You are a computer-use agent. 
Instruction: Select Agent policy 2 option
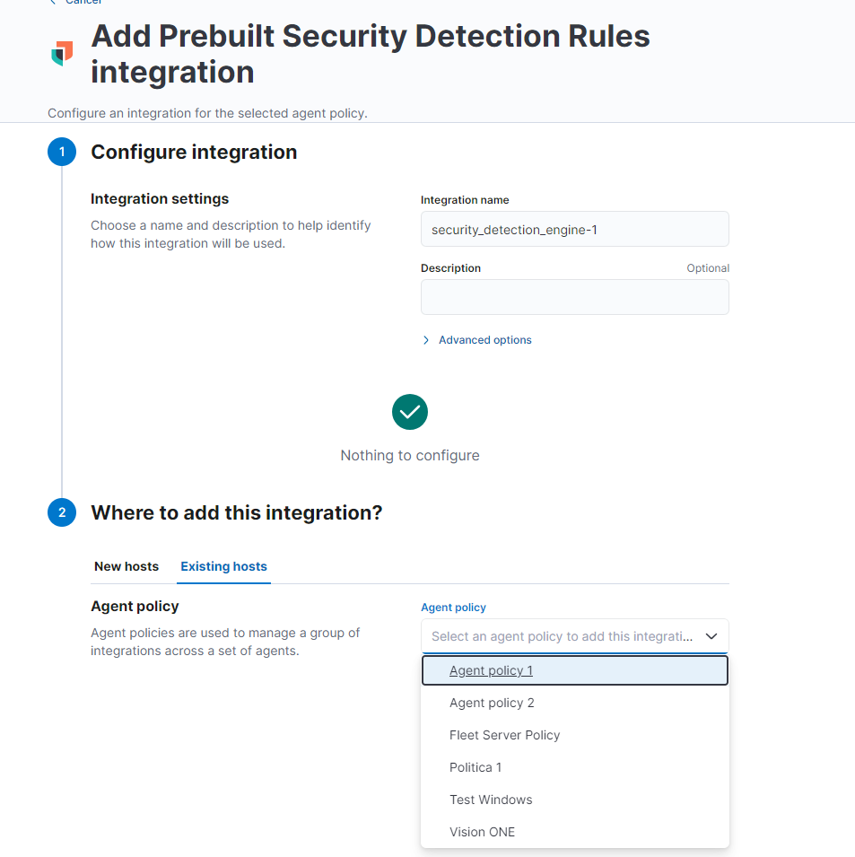click(492, 703)
